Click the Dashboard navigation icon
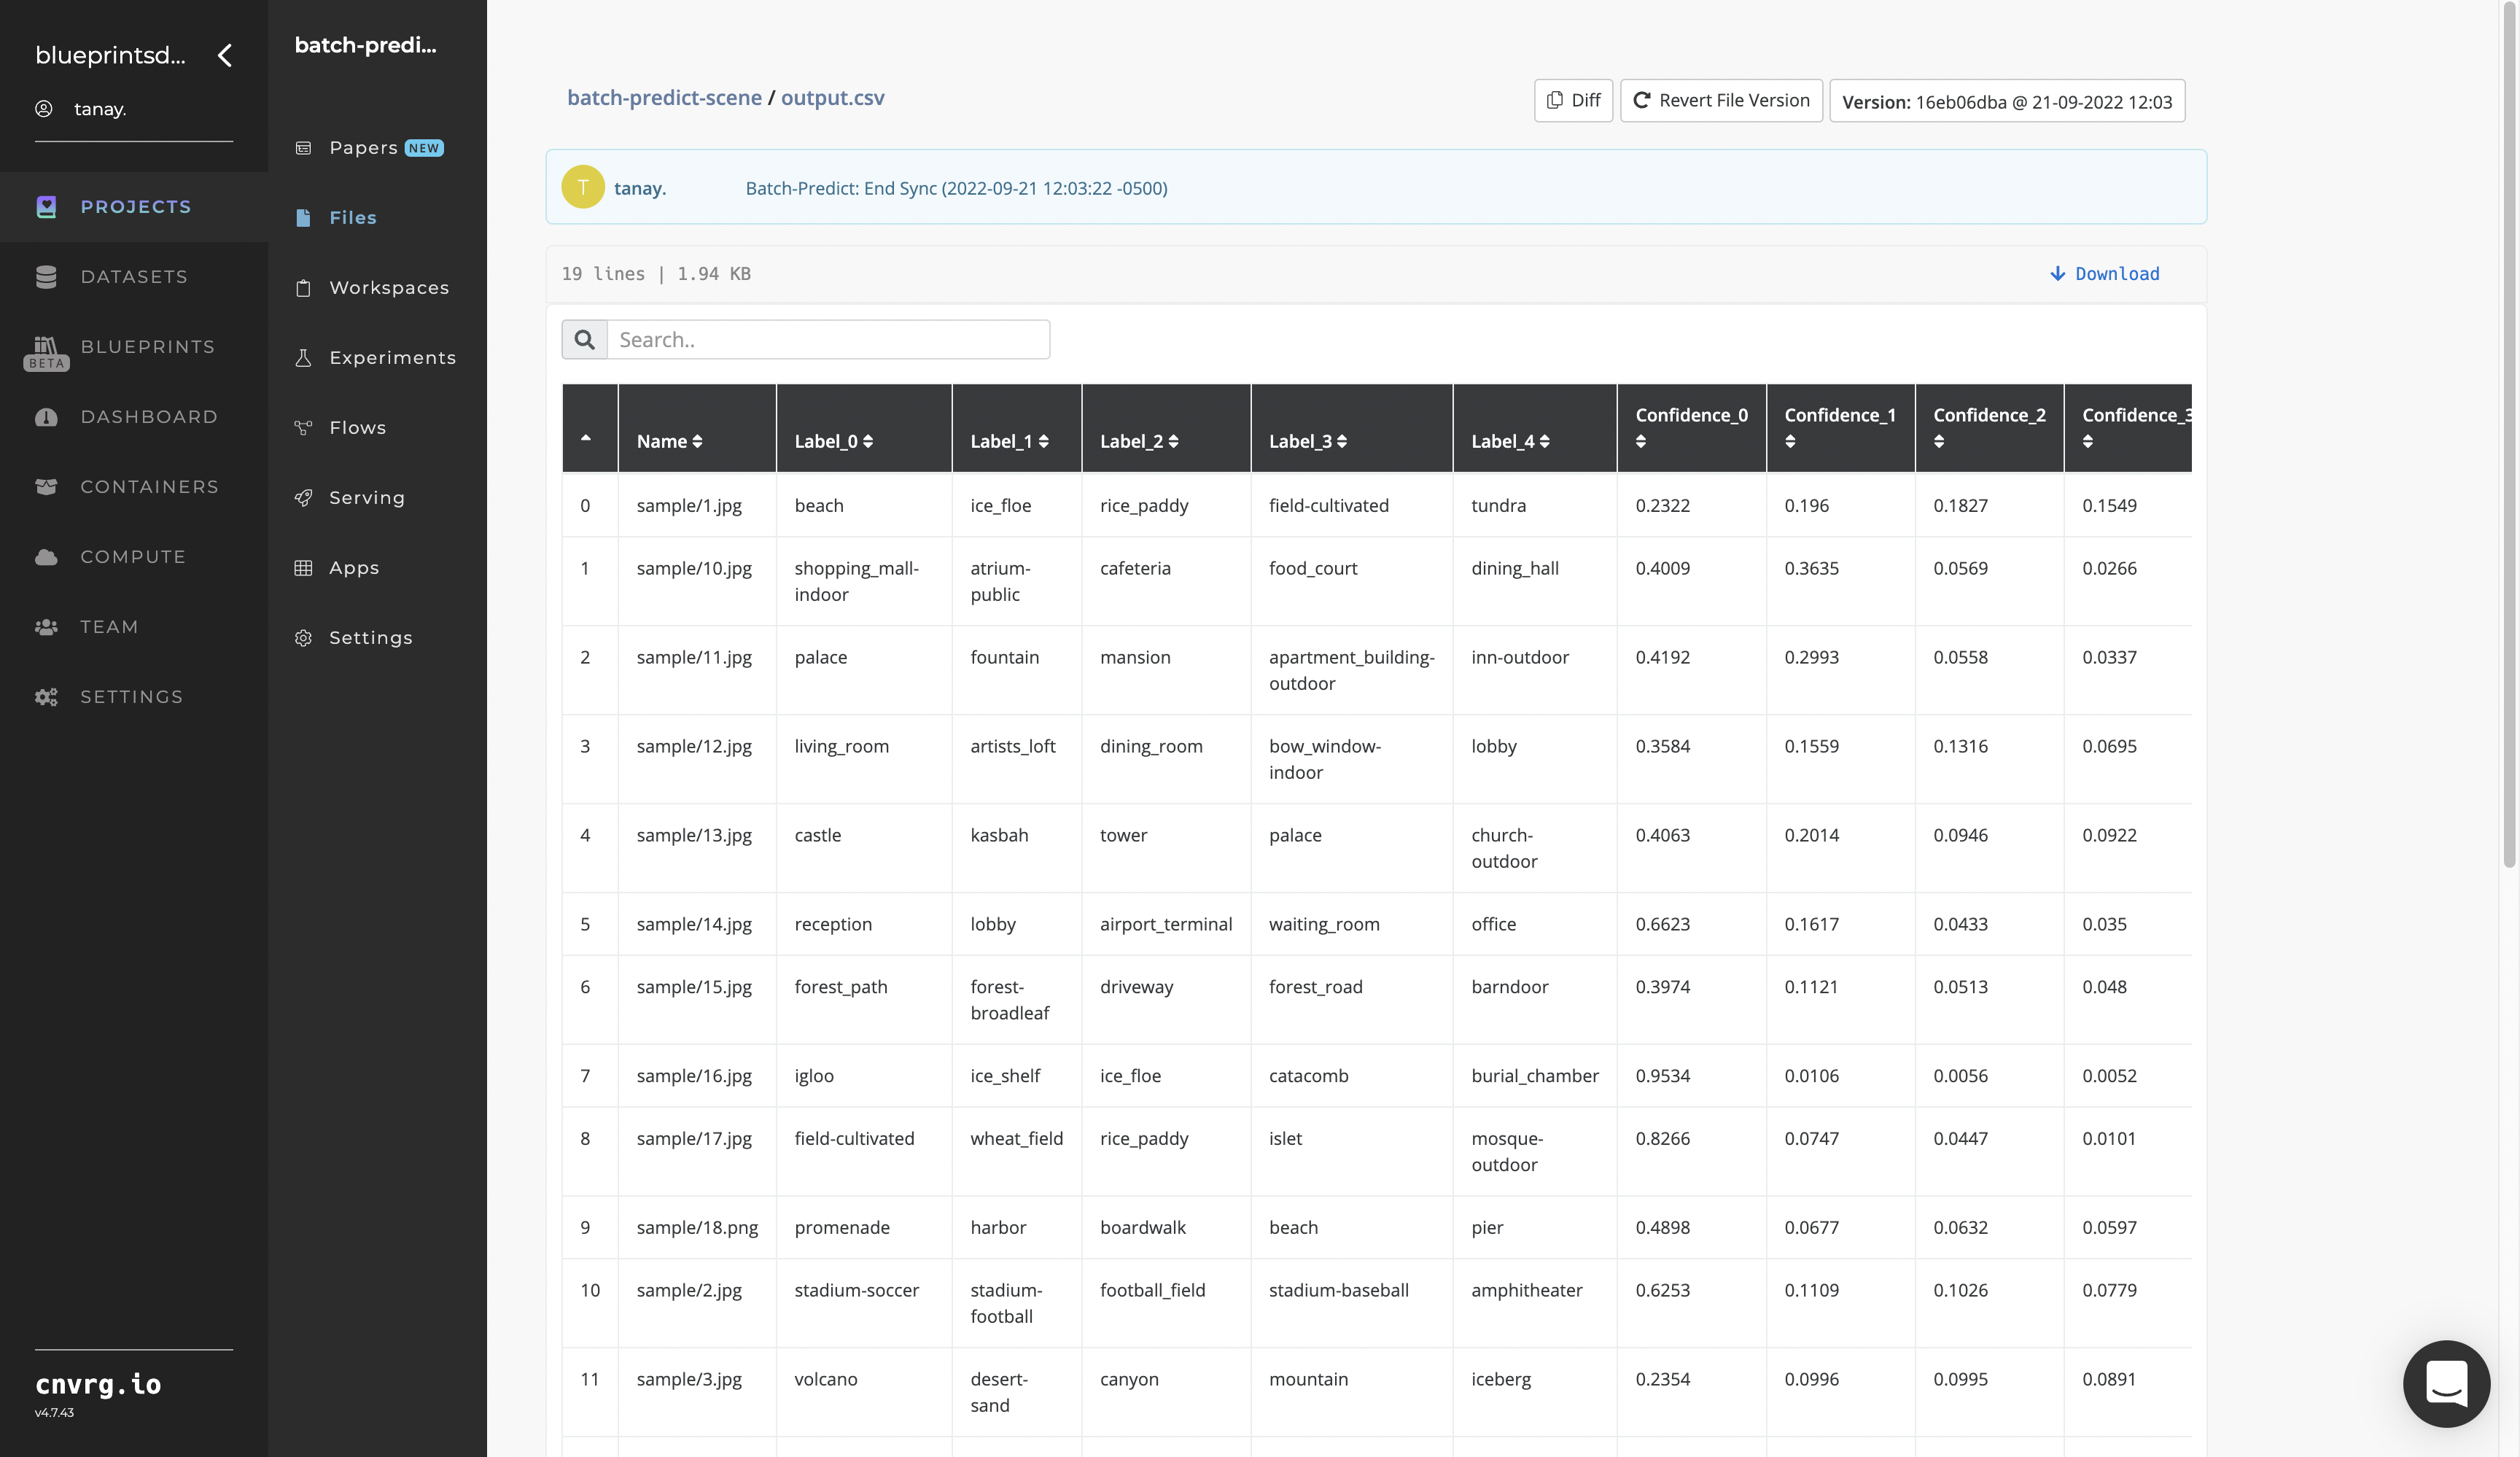The image size is (2520, 1457). pos(47,416)
